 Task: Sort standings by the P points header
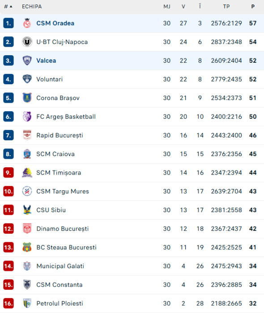point(253,7)
